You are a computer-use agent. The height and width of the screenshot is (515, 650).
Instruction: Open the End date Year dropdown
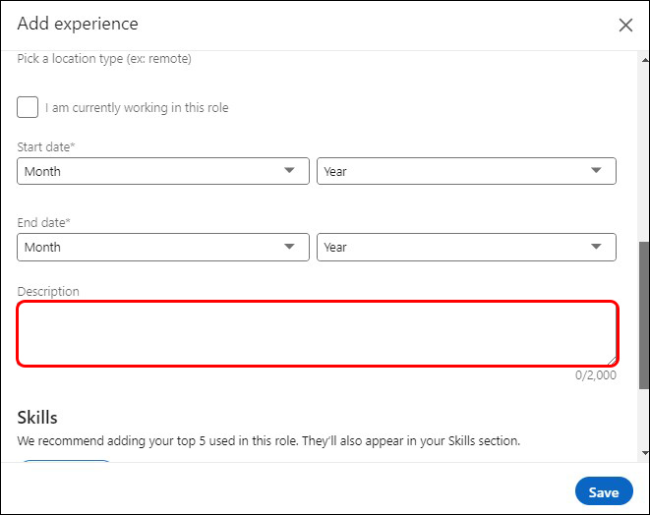[466, 247]
